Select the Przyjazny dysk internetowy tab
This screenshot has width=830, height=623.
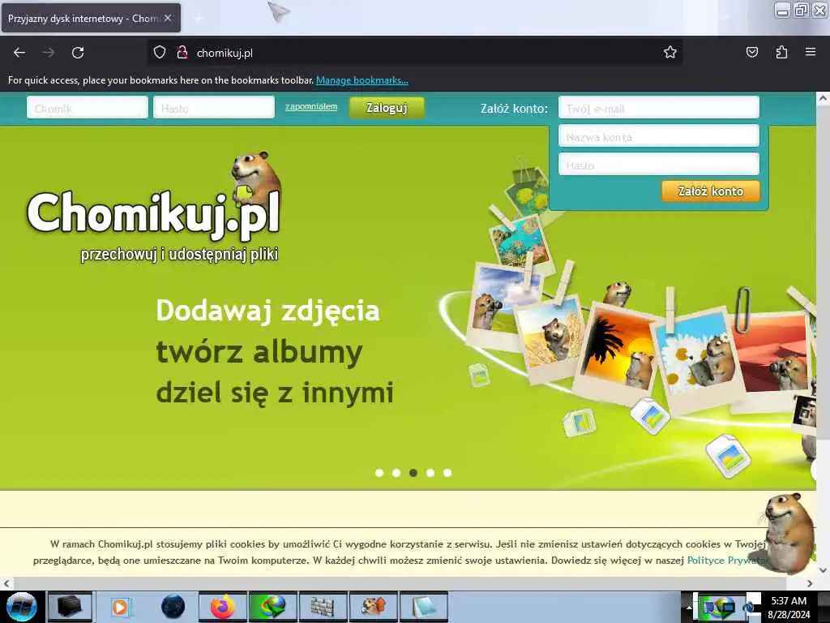click(x=91, y=18)
